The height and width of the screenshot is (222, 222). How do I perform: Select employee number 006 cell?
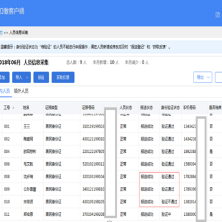coord(7,164)
